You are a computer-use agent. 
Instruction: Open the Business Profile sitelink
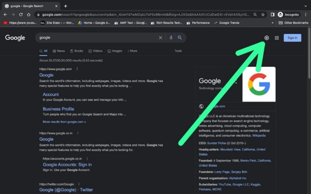[58, 109]
